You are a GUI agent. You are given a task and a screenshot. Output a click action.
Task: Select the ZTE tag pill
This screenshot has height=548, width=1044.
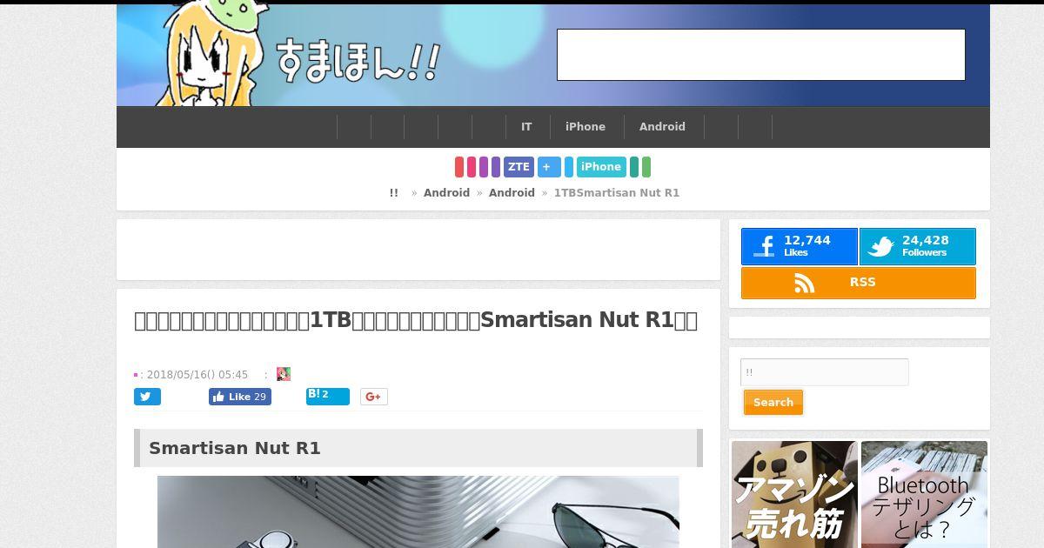coord(519,167)
